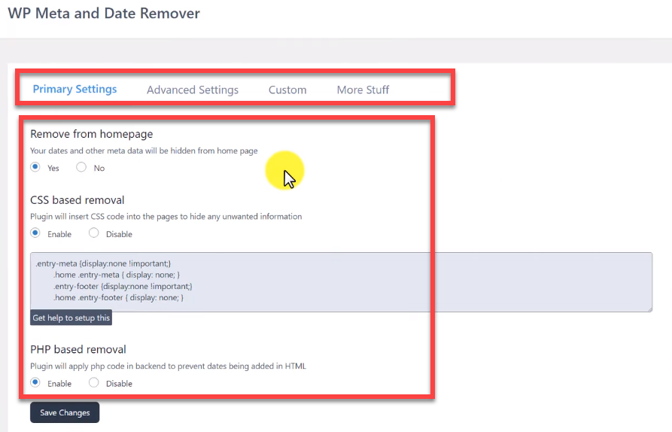Switch to the Advanced Settings tab
The width and height of the screenshot is (672, 432).
coord(193,90)
